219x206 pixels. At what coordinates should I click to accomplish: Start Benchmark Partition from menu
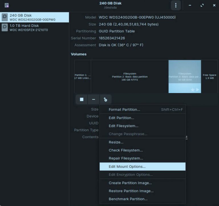coord(128,199)
